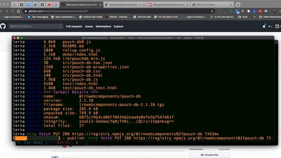Click the GitHub Octocat logo
Viewport: 281px width, 158px height.
3,26
